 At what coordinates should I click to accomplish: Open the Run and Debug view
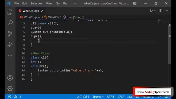(10, 45)
